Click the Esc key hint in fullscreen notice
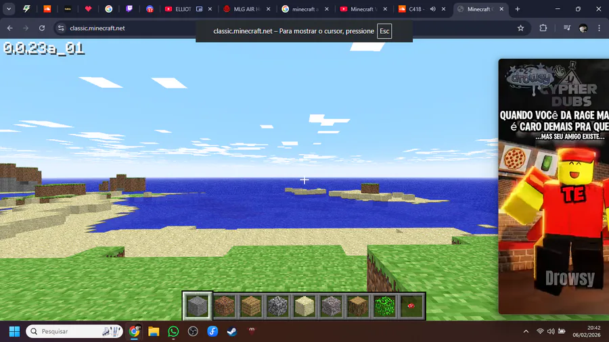Screen dimensions: 609x342 click(384, 31)
